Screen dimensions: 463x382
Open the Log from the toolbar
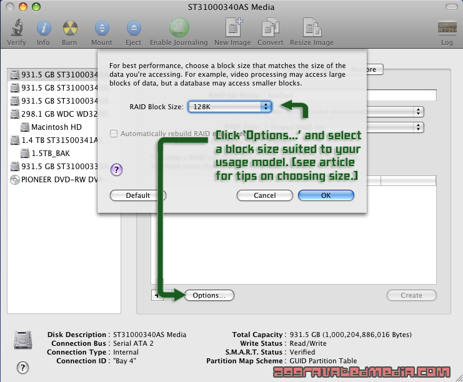pyautogui.click(x=447, y=27)
